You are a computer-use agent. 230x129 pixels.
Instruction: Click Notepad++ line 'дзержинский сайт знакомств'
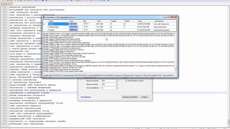point(27,119)
